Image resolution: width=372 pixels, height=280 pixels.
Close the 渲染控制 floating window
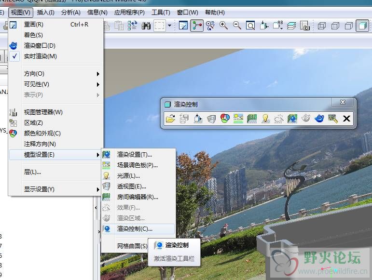click(343, 102)
